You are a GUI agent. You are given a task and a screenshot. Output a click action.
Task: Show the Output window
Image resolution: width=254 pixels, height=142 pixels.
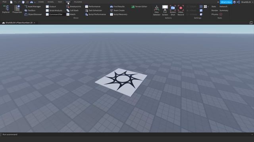(51, 7)
